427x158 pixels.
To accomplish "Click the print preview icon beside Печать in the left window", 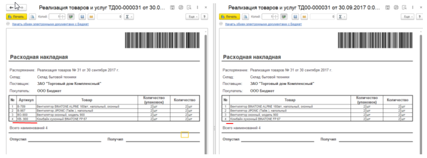I will pyautogui.click(x=33, y=17).
